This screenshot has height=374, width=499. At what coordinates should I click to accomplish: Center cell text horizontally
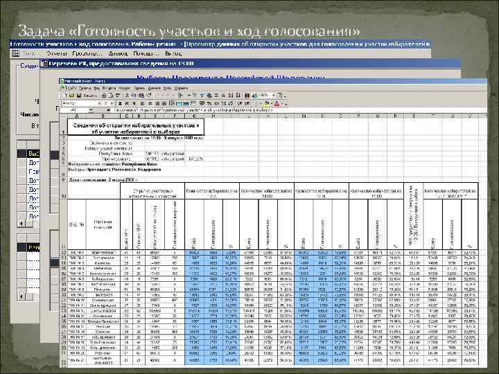click(150, 103)
